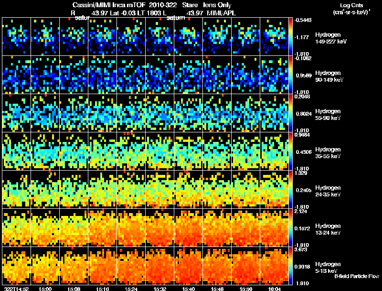
Task: Select the 'Stare' text in the header
Action: tap(190, 5)
